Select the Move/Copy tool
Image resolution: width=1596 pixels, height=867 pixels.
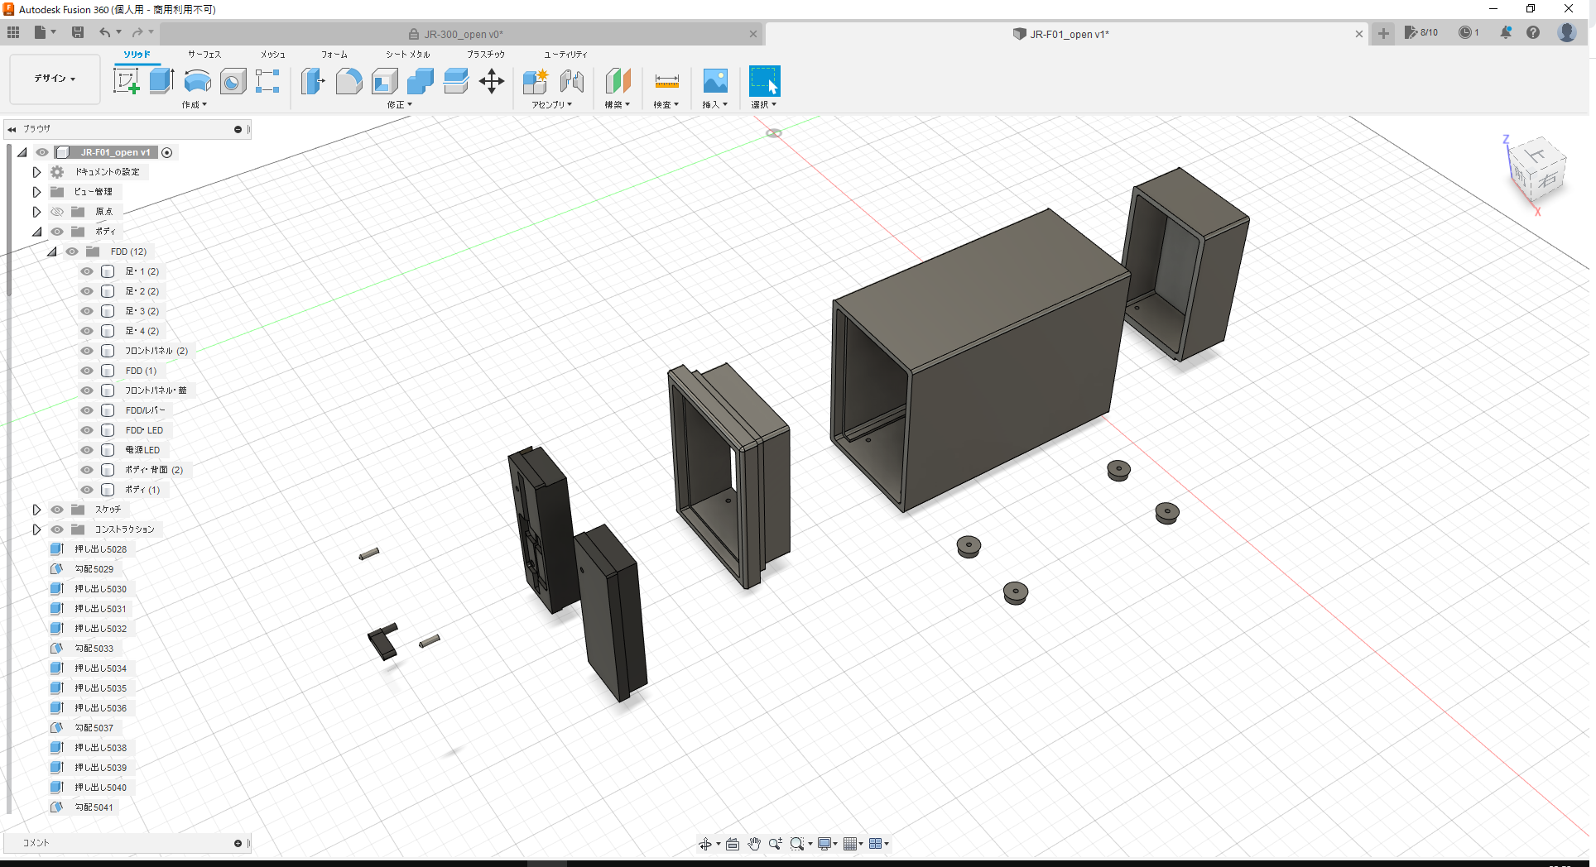coord(492,80)
